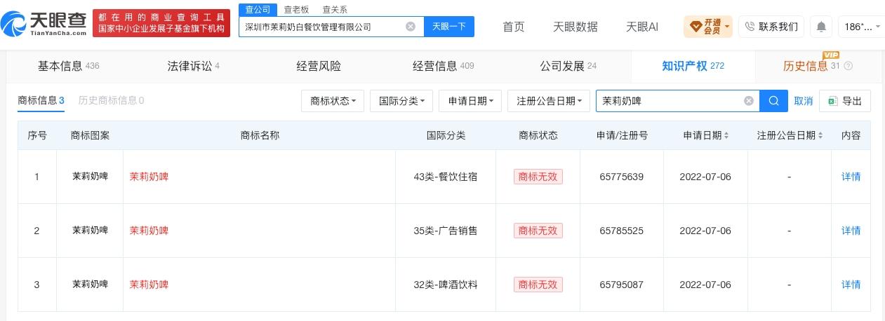The height and width of the screenshot is (321, 885).
Task: Sort by 注册公告日期 column arrows
Action: pos(819,135)
